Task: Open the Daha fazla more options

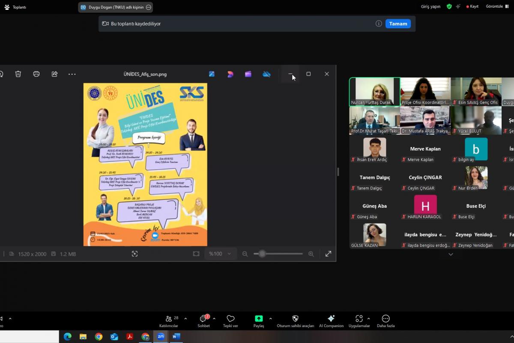Action: point(385,321)
